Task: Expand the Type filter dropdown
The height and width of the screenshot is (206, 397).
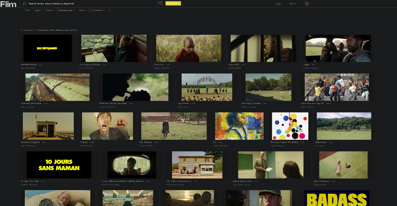Action: 39,10
